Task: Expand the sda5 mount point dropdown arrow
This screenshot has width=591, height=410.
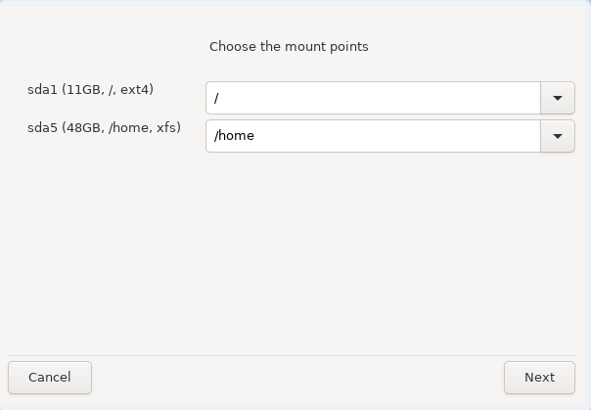Action: coord(558,136)
